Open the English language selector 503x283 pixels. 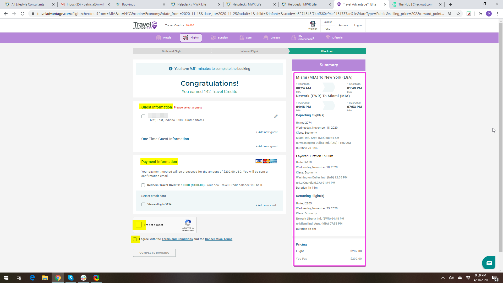tap(328, 22)
